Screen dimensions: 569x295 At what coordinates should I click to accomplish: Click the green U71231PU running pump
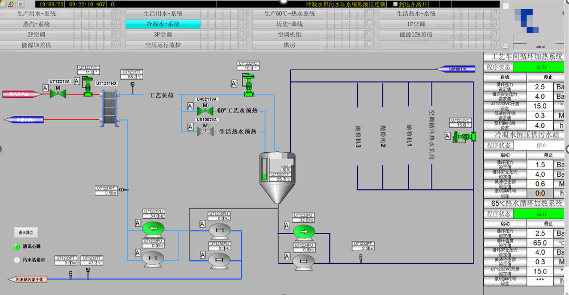152,228
